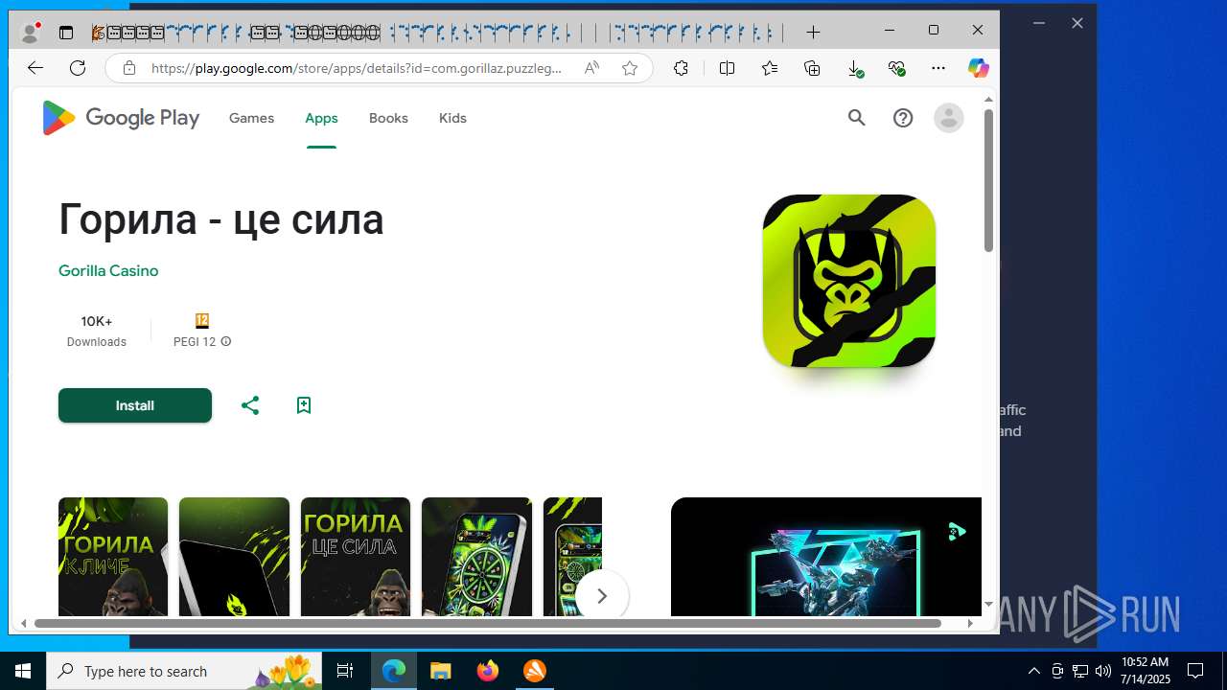Click the volume speaker tray icon

[1102, 671]
